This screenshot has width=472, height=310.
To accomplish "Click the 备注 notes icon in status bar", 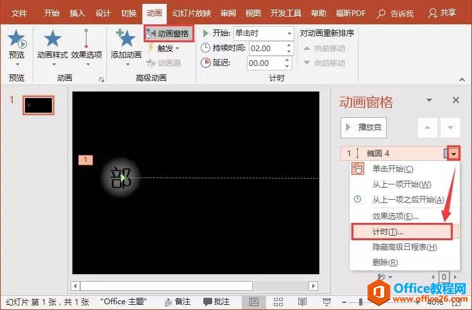I will tap(178, 302).
